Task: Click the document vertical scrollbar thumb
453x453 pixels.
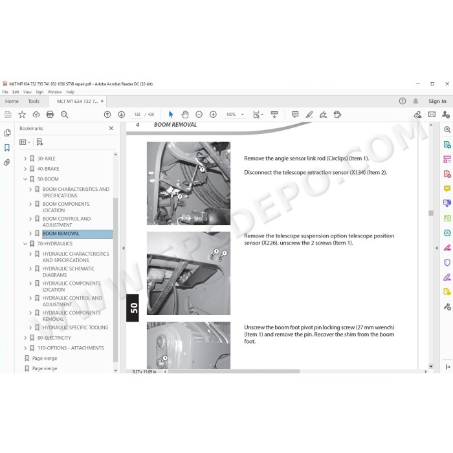Action: pyautogui.click(x=431, y=213)
